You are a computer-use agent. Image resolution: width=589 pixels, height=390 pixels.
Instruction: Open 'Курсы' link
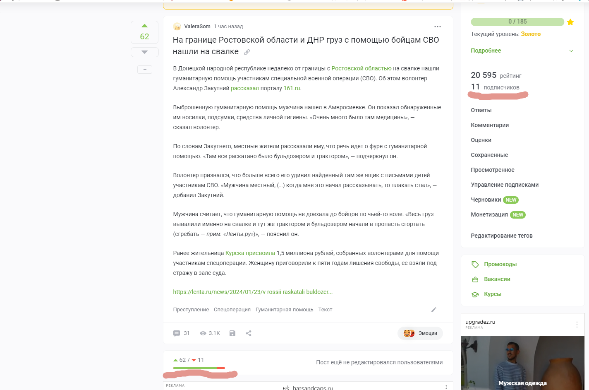[493, 294]
